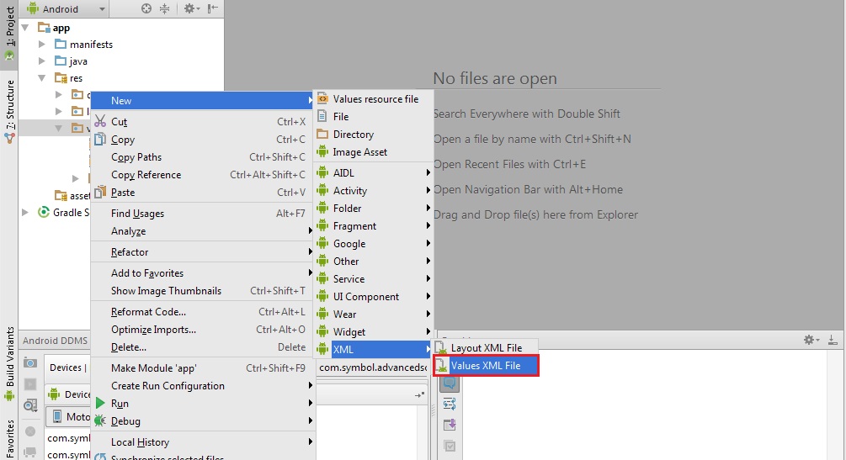This screenshot has width=846, height=460.
Task: Click Image Asset menu entry
Action: coord(359,152)
